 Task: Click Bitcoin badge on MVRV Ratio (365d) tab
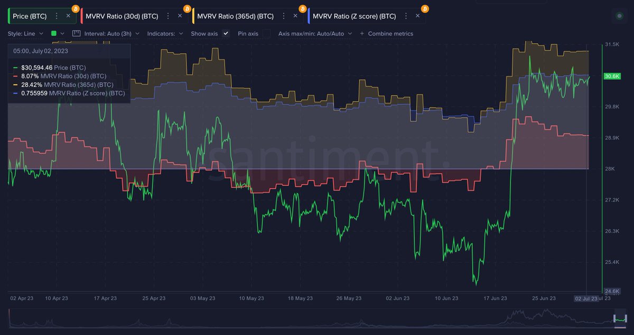(303, 8)
